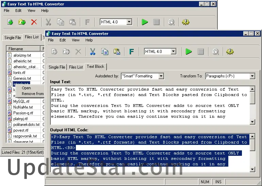Click disabled Add Folder icon in front window
Image resolution: width=262 pixels, height=186 pixels.
coord(66,52)
